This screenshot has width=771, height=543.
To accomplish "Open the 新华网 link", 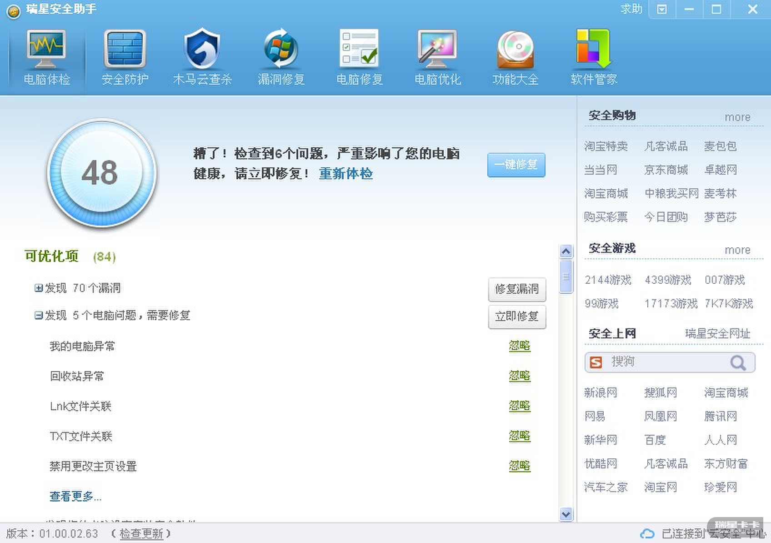I will [601, 440].
